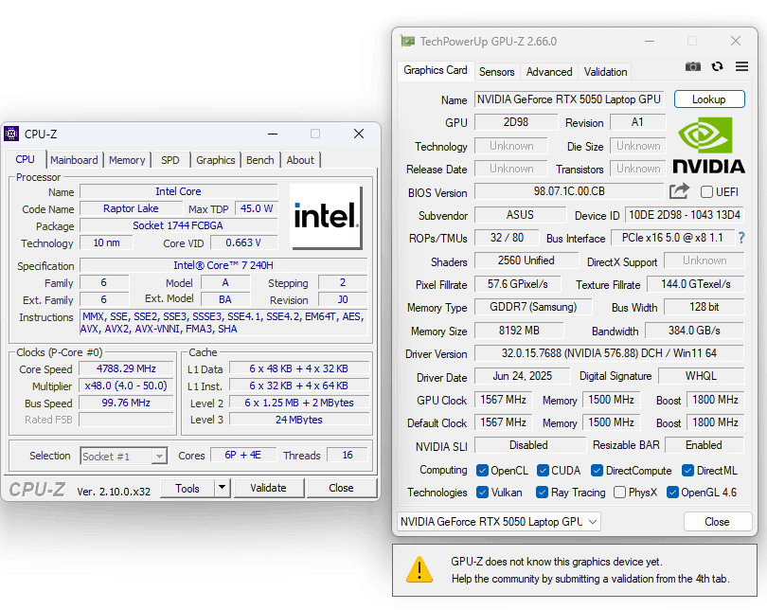Click the GPU-Z refresh icon

click(x=717, y=66)
